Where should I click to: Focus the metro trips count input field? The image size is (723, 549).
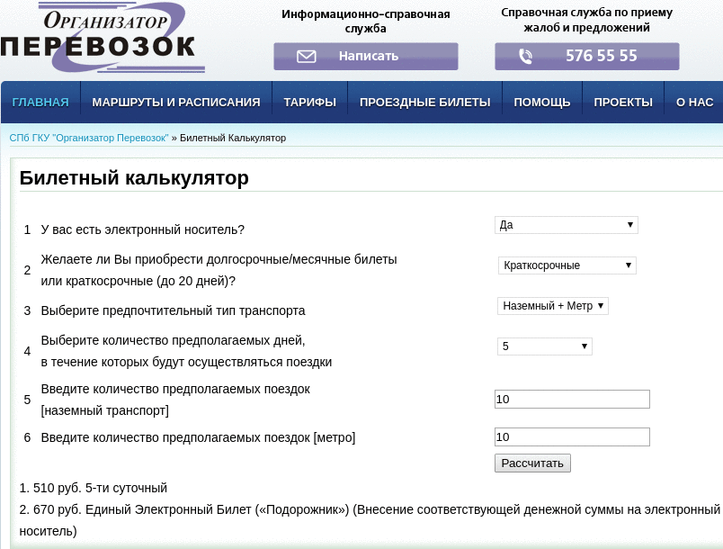coord(572,437)
